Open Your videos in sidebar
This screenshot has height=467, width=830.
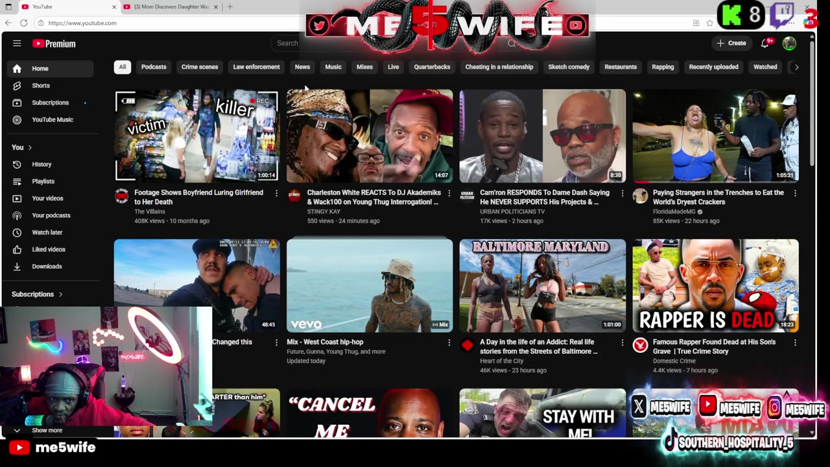tap(51, 198)
